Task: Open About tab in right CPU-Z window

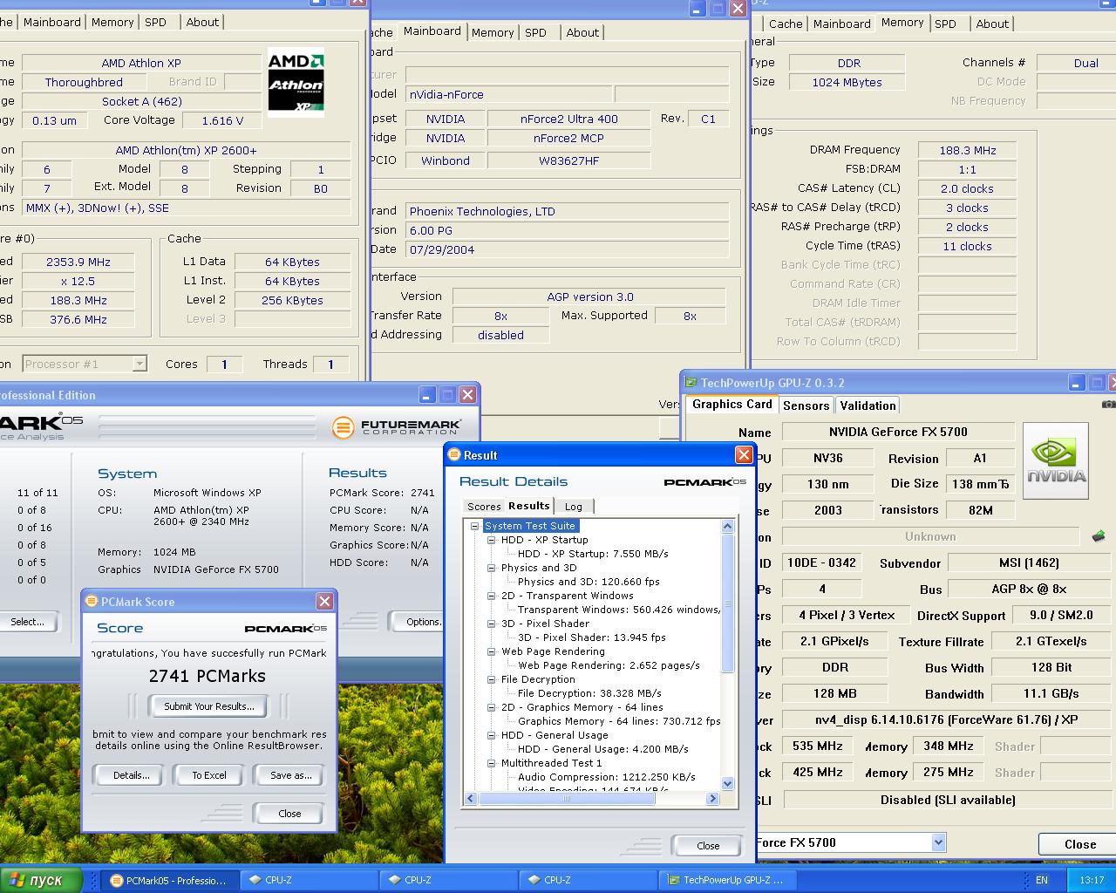Action: coord(992,24)
